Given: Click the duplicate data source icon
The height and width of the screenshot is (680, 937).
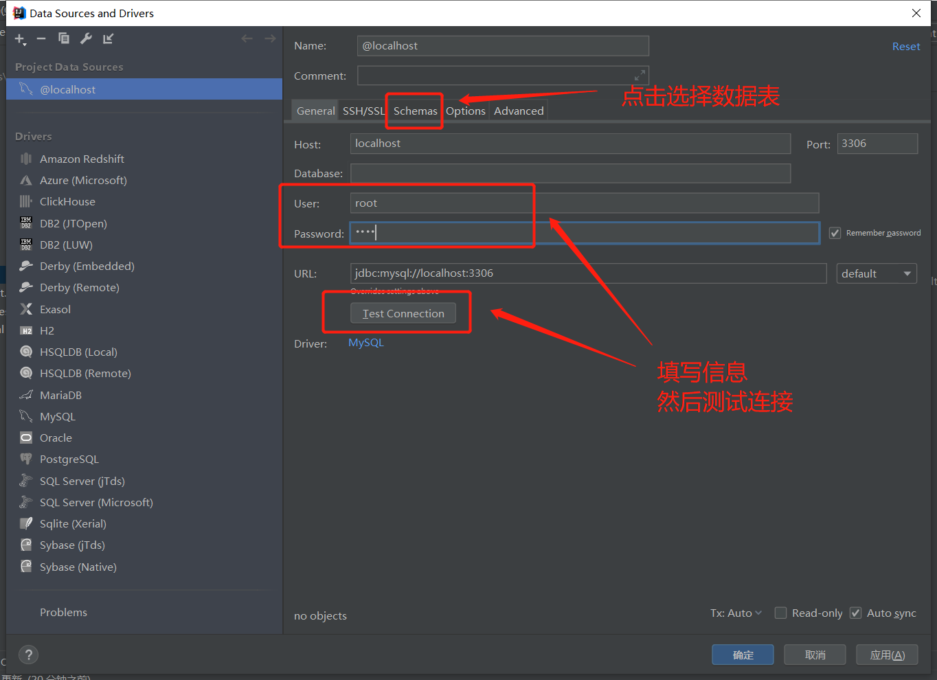Looking at the screenshot, I should pyautogui.click(x=64, y=38).
